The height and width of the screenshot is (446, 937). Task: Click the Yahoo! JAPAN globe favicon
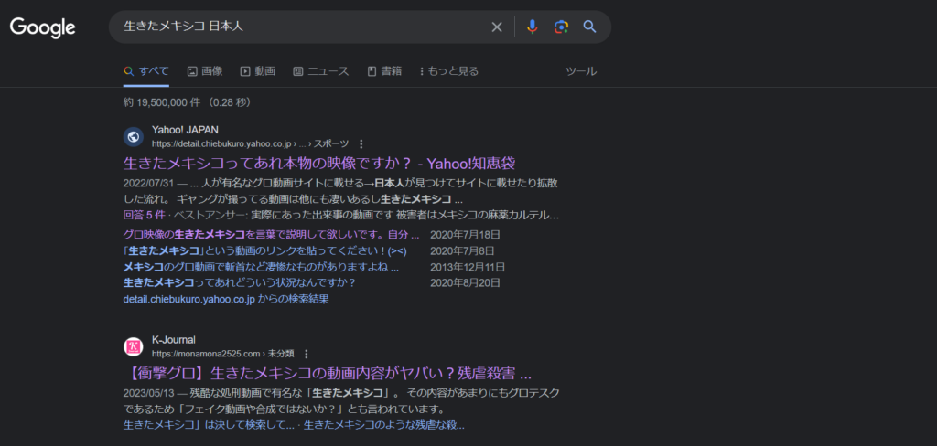pyautogui.click(x=134, y=137)
